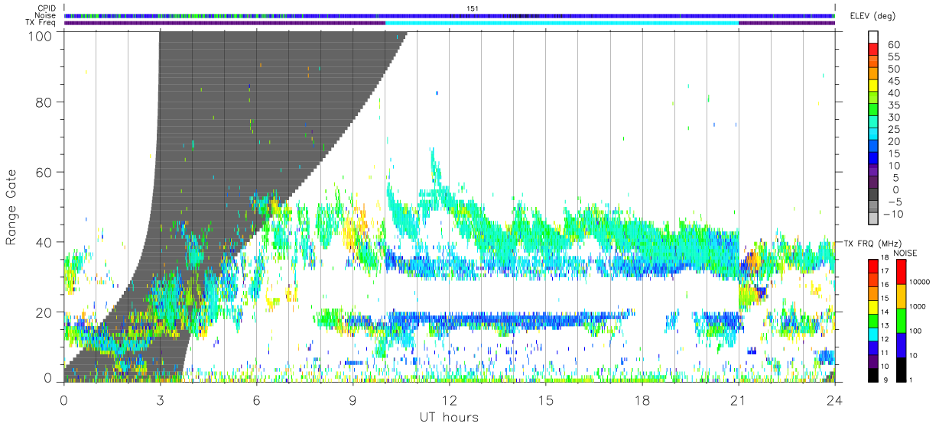Pick the yellow block of the TX FRQ color bar

click(873, 307)
